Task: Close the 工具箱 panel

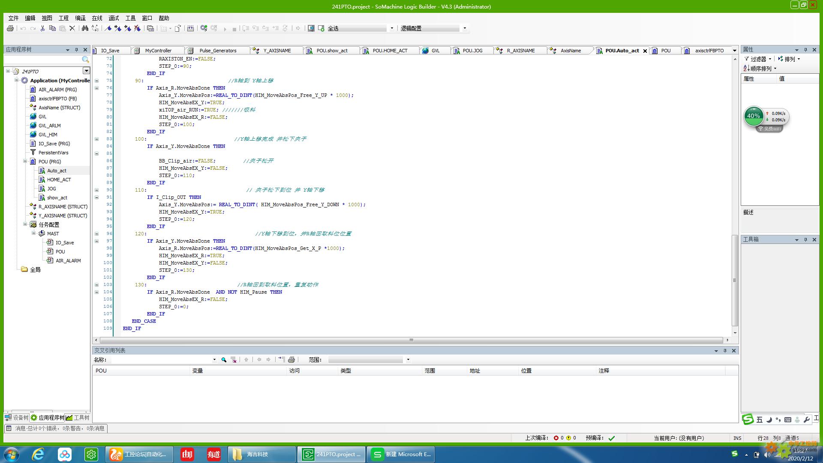Action: [814, 240]
